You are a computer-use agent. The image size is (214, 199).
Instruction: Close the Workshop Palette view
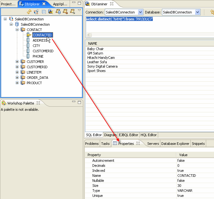(x=38, y=103)
